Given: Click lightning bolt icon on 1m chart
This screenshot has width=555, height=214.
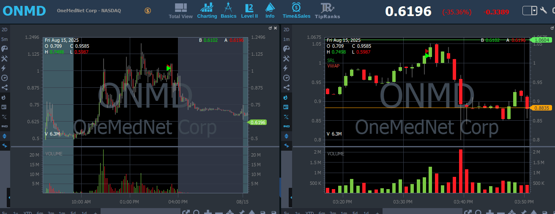Looking at the screenshot, I should tap(286, 68).
